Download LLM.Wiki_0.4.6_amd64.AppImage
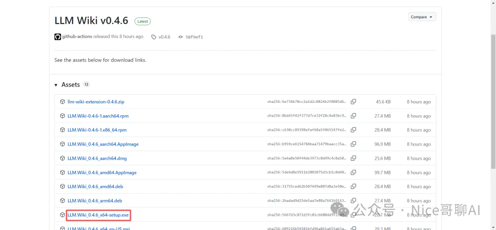 pyautogui.click(x=102, y=173)
